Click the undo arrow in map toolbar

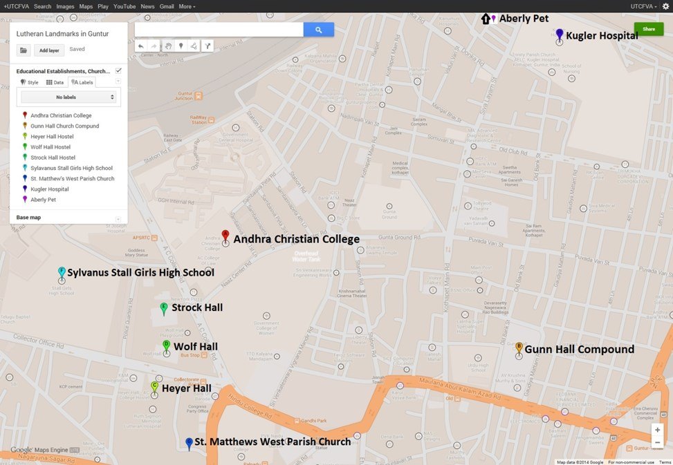tap(141, 46)
